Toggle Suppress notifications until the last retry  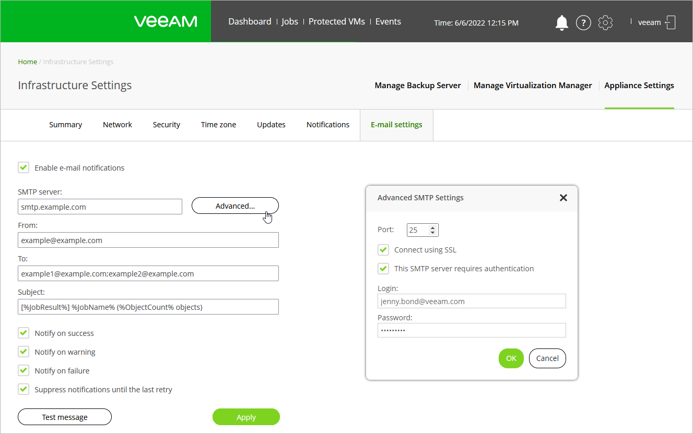pos(24,389)
